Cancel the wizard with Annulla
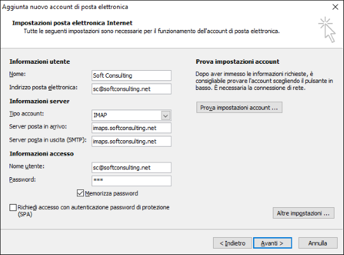This screenshot has height=255, width=344. coord(318,243)
